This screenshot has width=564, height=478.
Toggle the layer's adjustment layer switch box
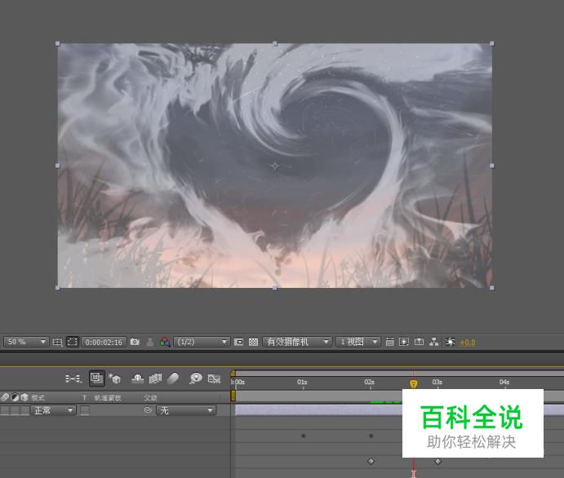(15, 410)
